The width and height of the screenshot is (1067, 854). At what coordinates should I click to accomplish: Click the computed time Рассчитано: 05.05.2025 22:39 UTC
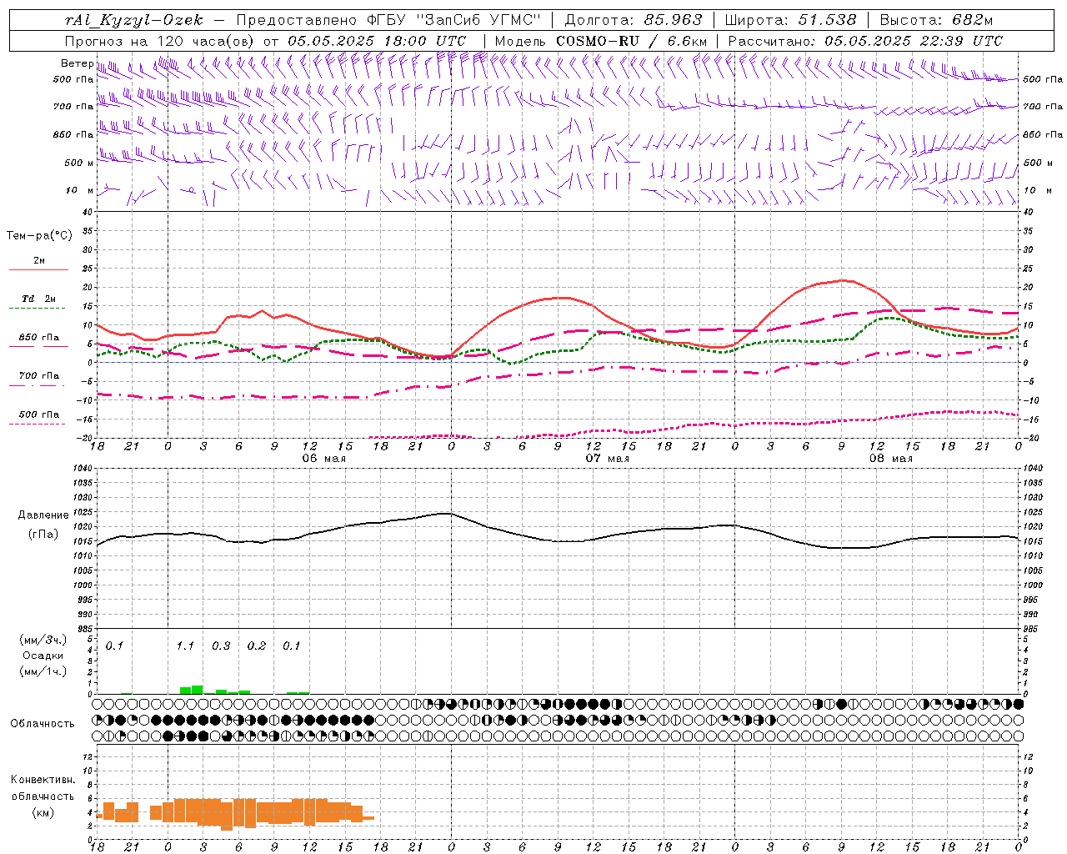pyautogui.click(x=865, y=41)
